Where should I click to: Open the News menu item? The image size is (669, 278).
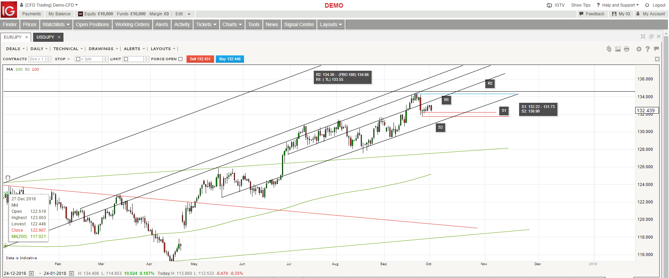click(x=272, y=24)
